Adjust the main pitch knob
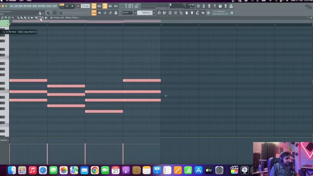Viewport: 313px width, 176px height. [55, 13]
